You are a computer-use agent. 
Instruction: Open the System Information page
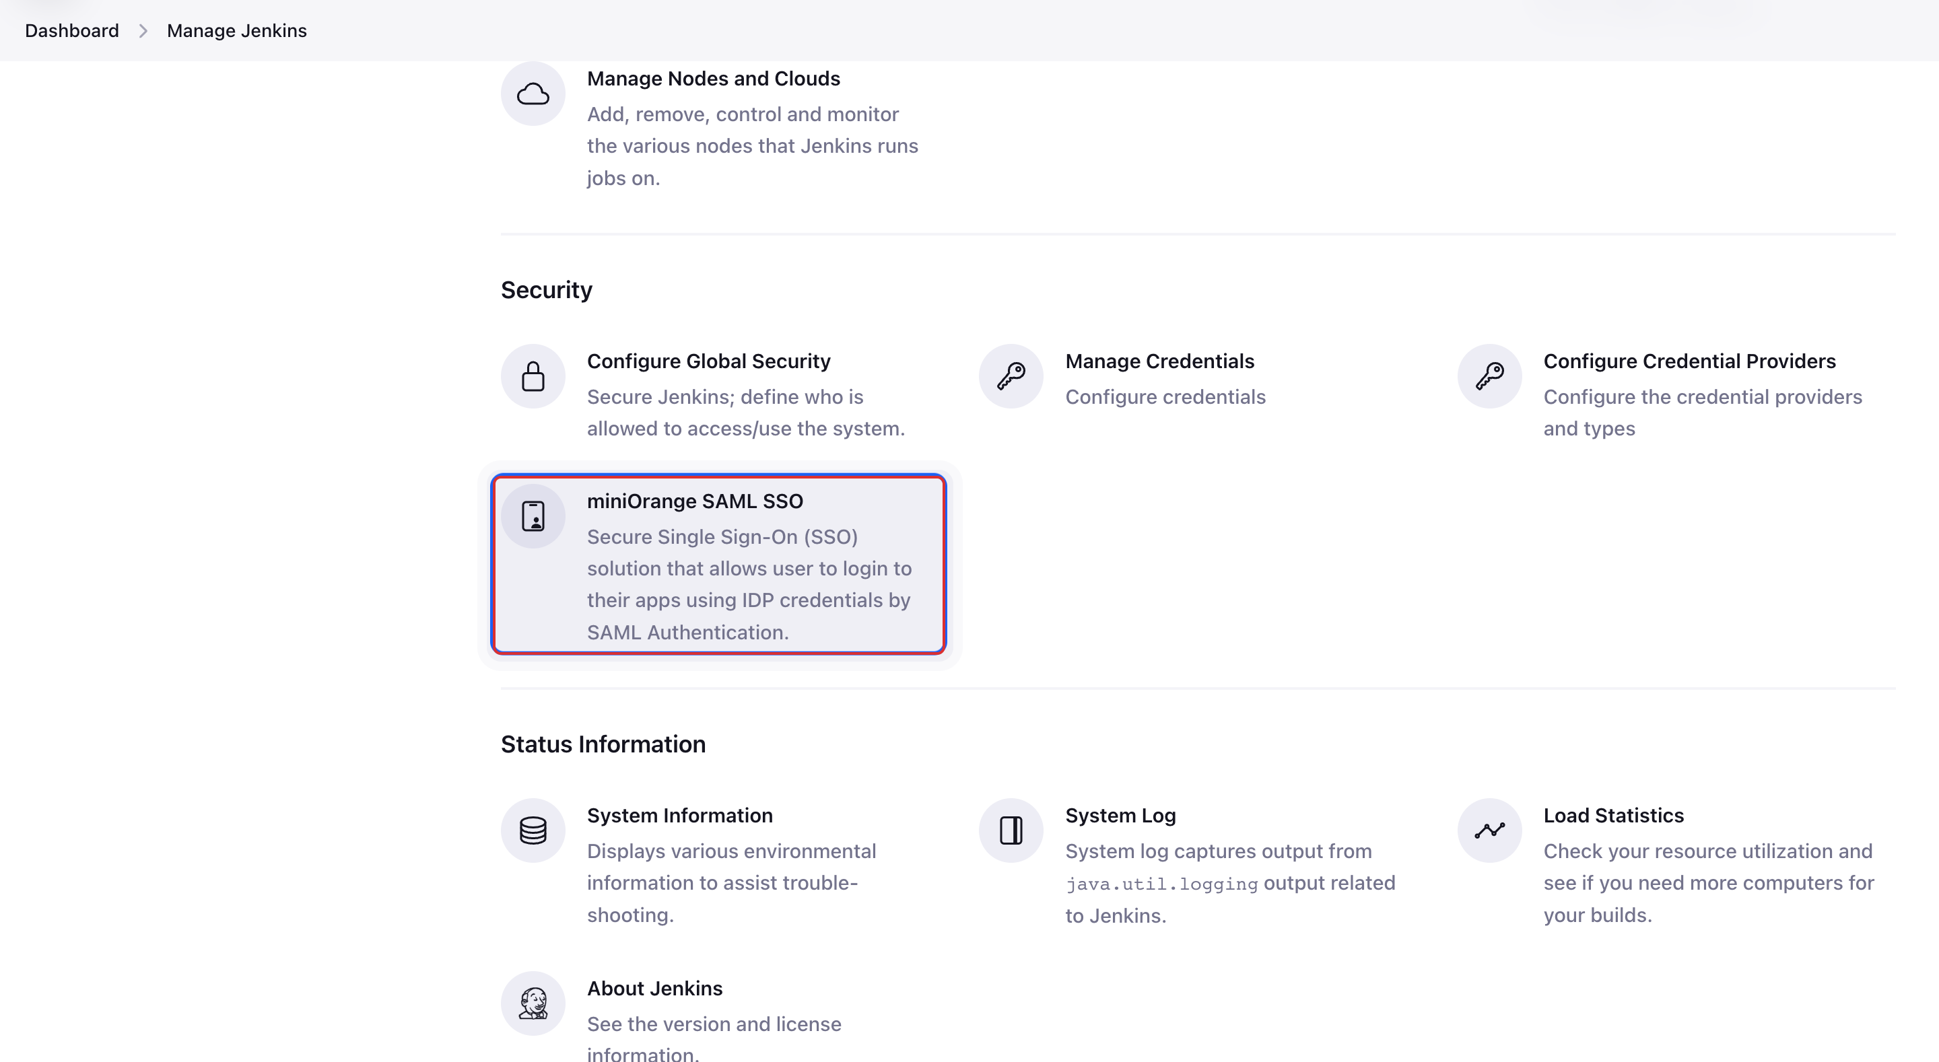click(680, 815)
